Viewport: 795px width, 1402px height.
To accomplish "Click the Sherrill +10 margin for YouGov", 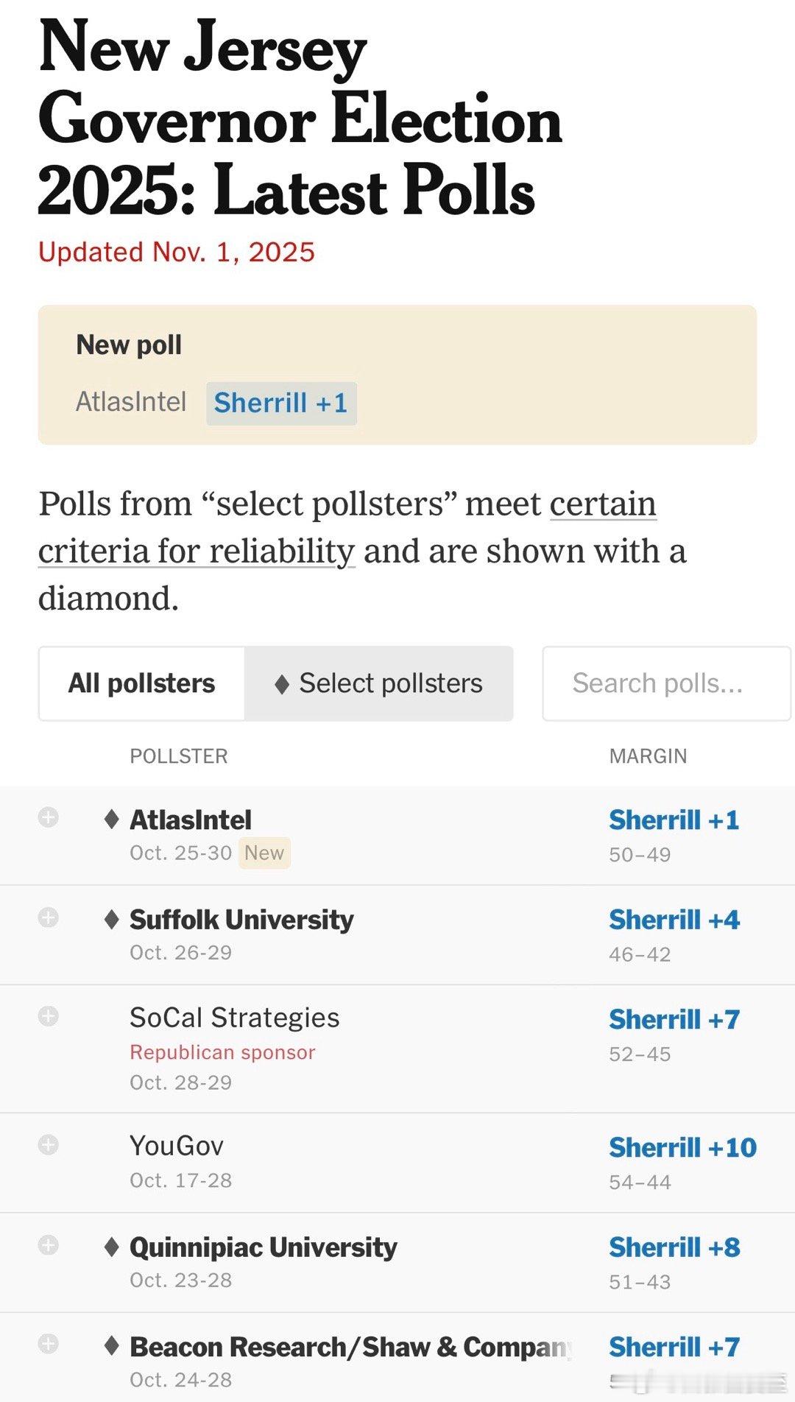I will coord(682,1147).
